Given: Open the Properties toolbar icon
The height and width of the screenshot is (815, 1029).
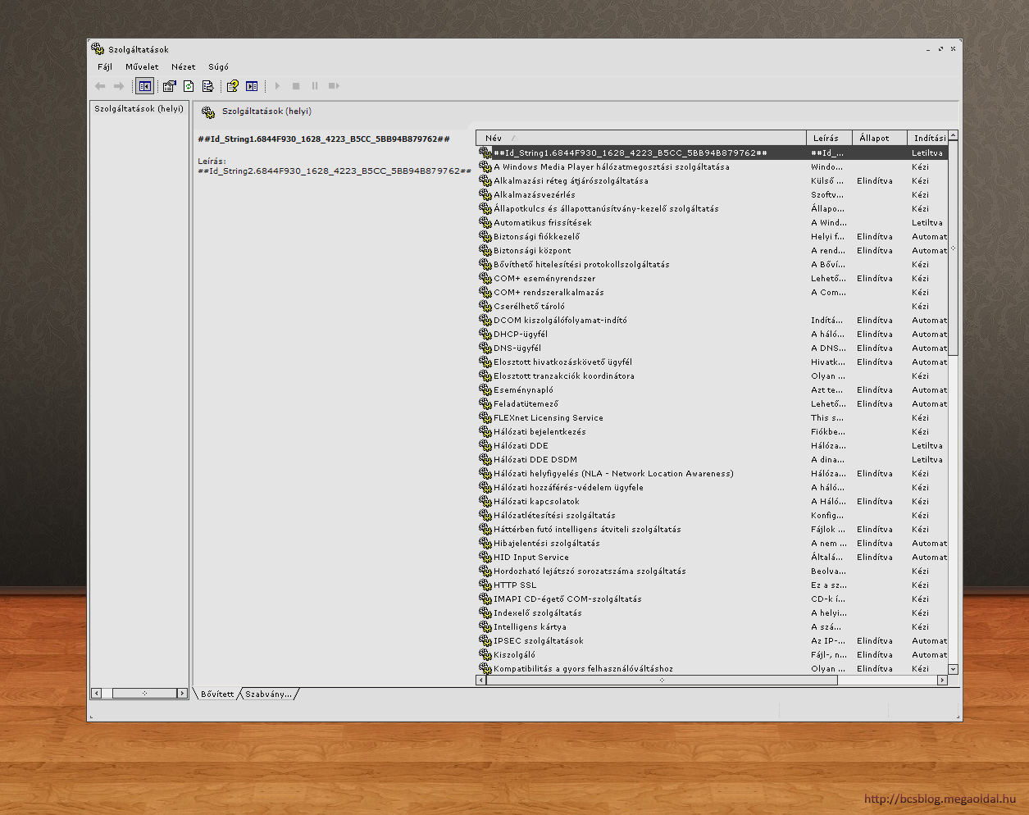Looking at the screenshot, I should pyautogui.click(x=170, y=86).
